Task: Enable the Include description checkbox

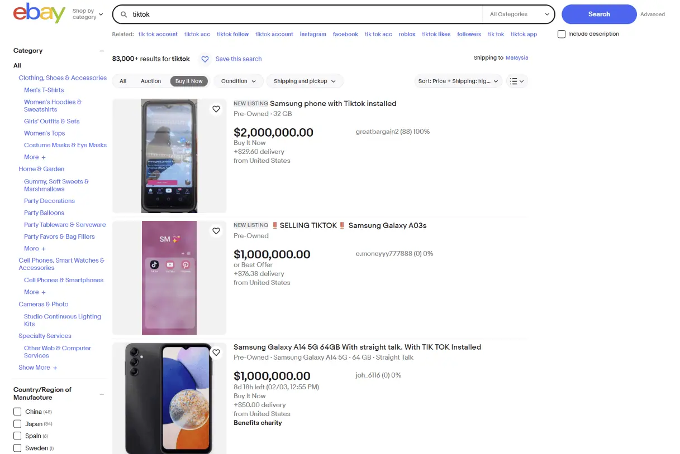Action: pyautogui.click(x=562, y=34)
